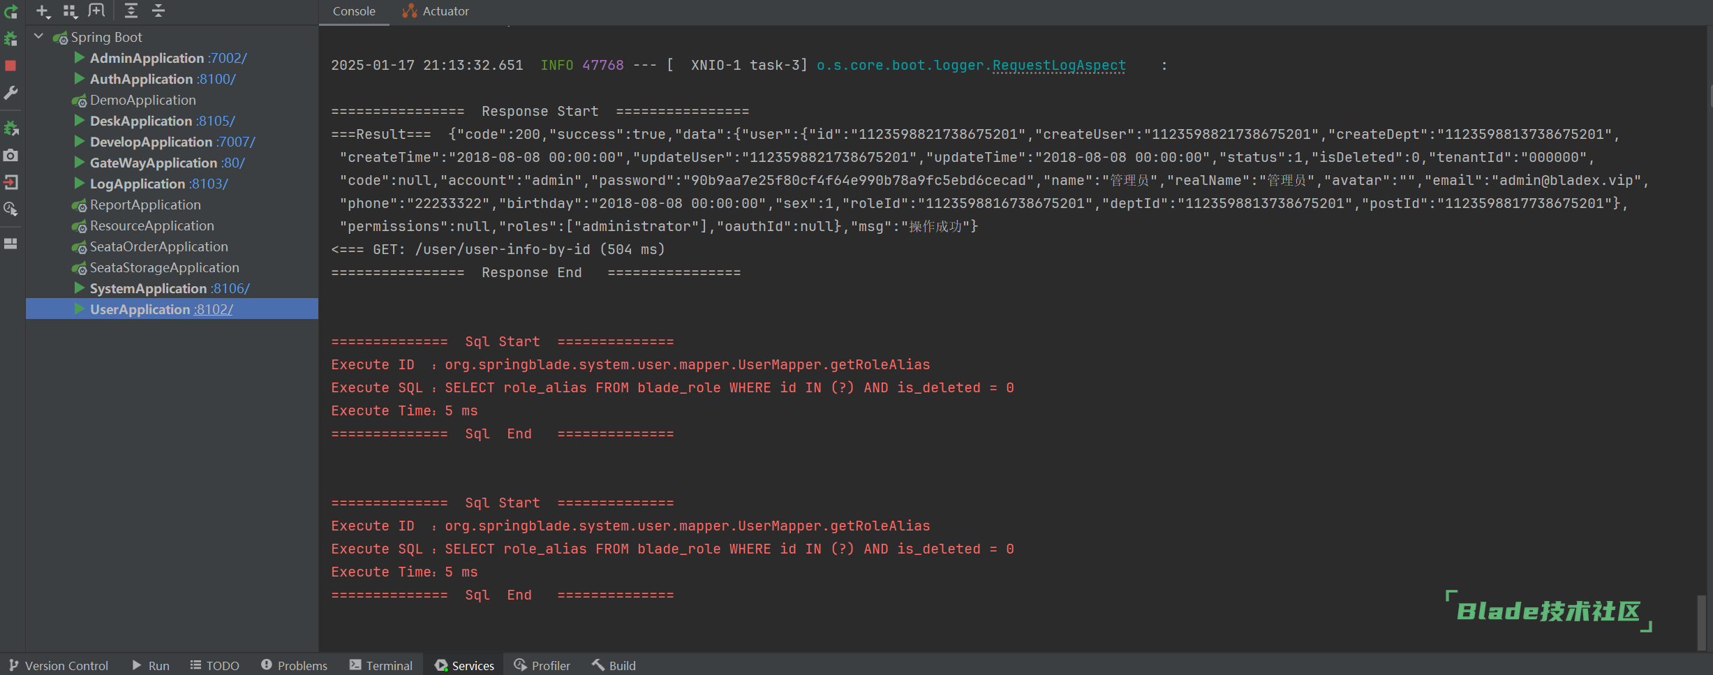
Task: Switch to the Actuator tab
Action: pyautogui.click(x=436, y=11)
